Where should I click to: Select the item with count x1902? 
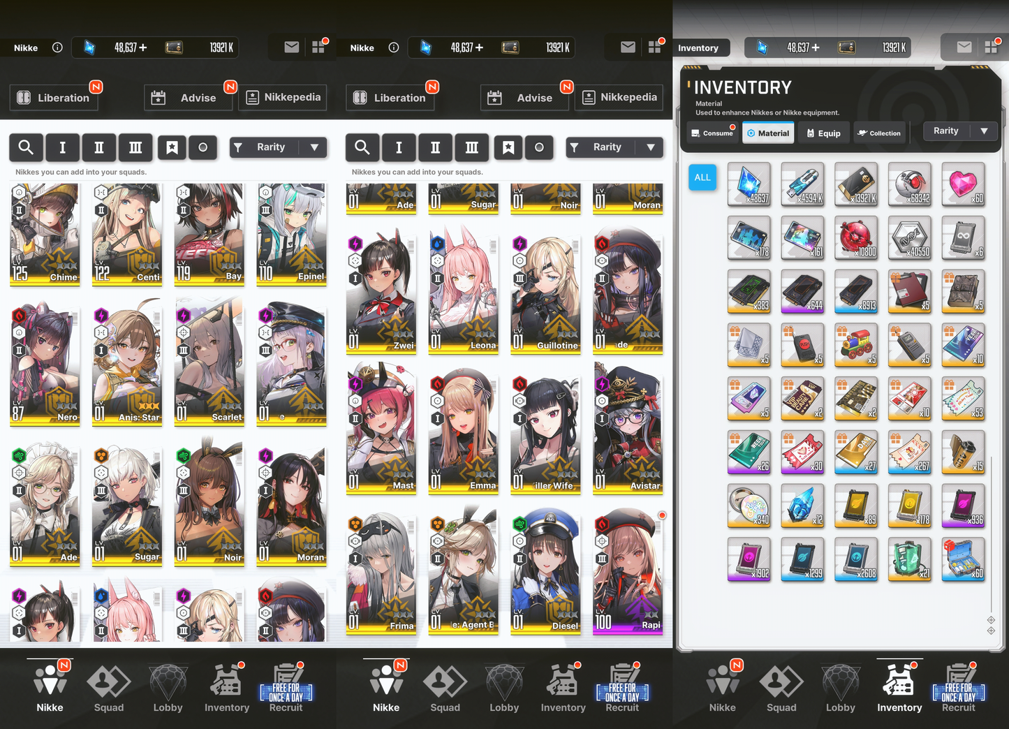pyautogui.click(x=749, y=559)
